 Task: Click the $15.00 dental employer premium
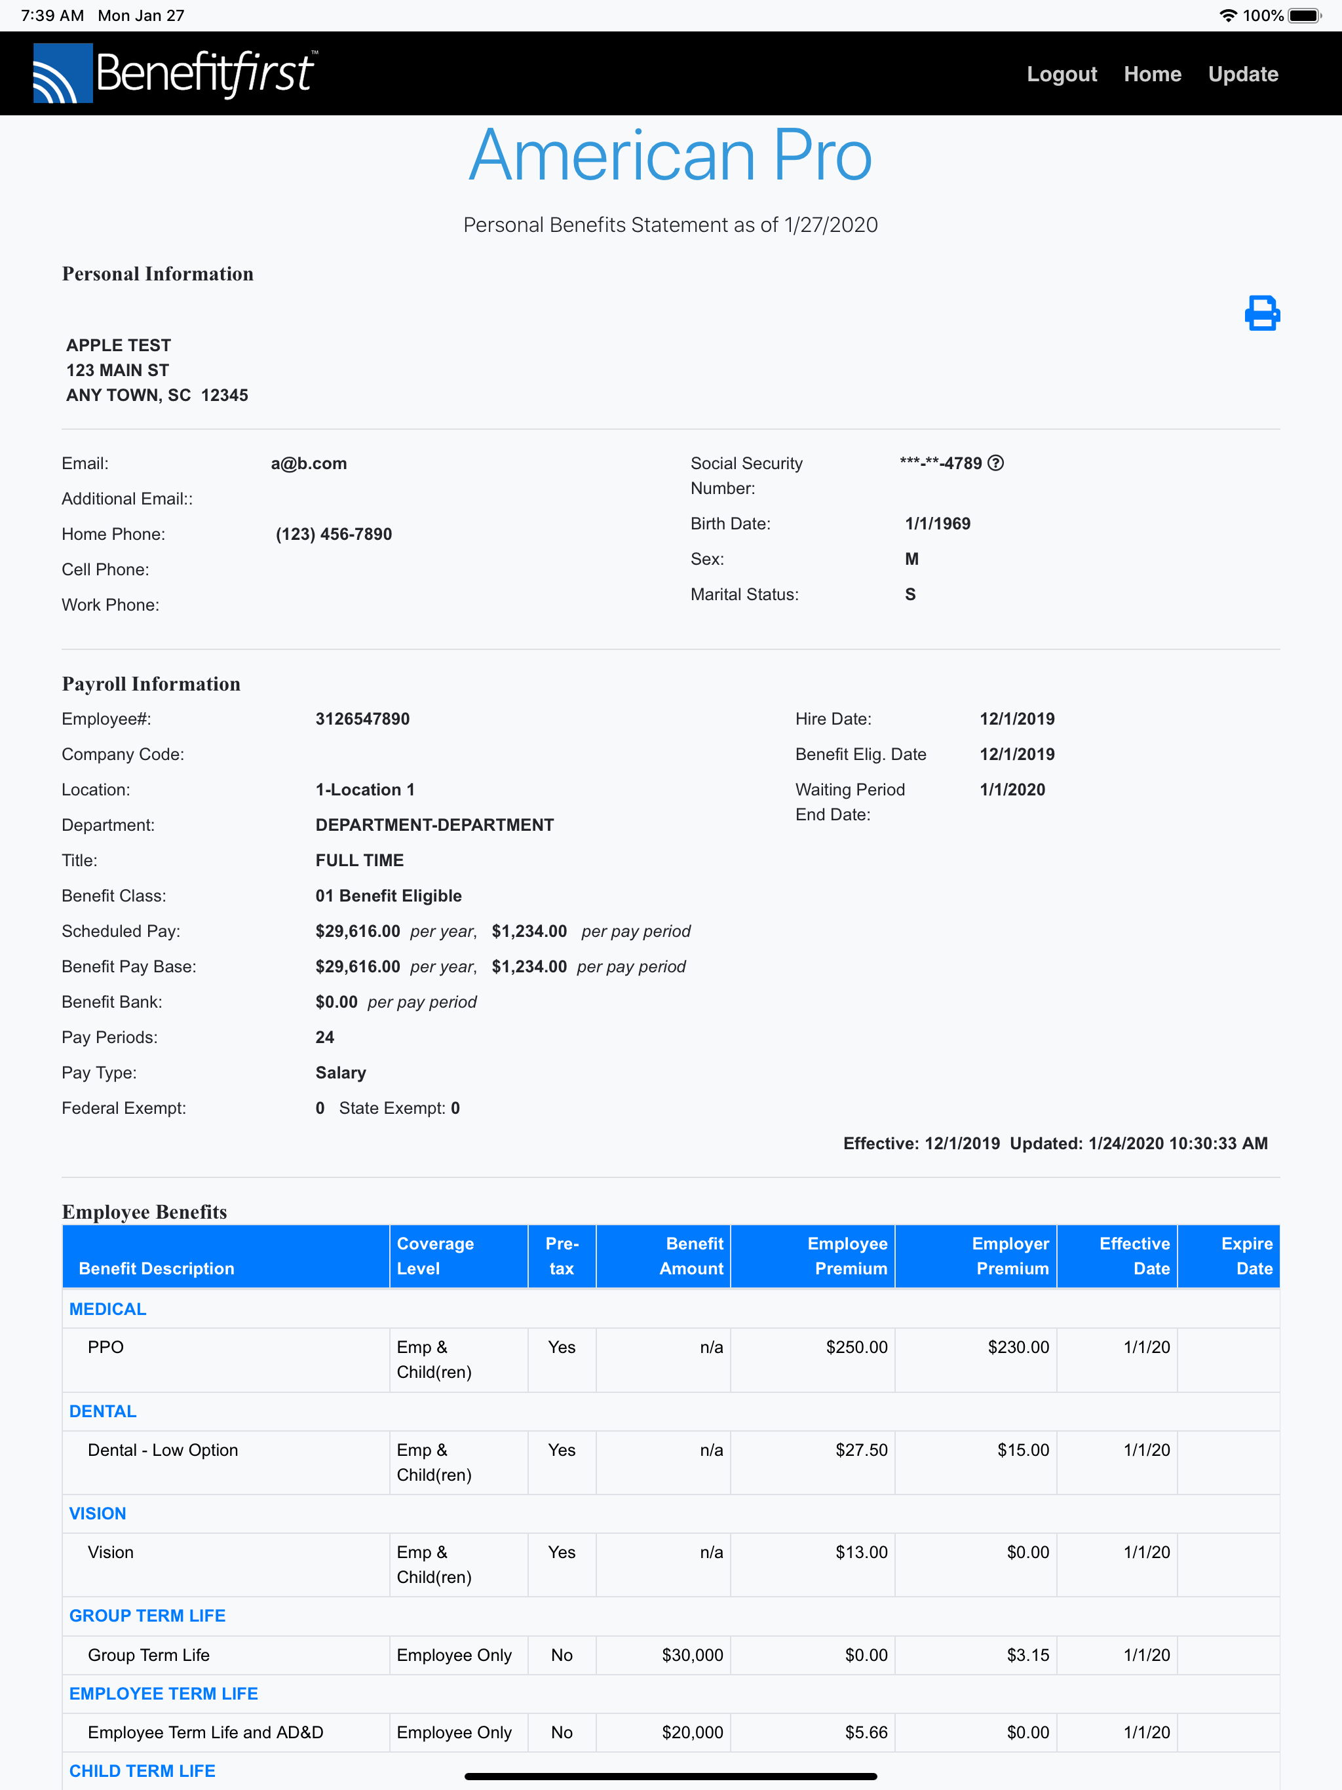pos(1023,1449)
